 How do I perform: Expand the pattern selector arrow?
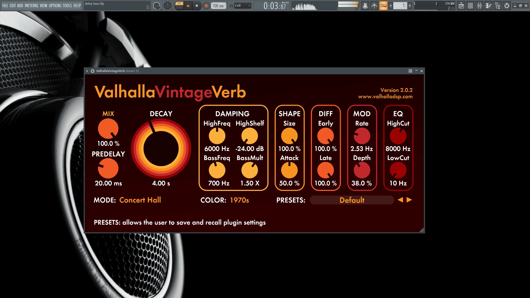click(x=391, y=6)
